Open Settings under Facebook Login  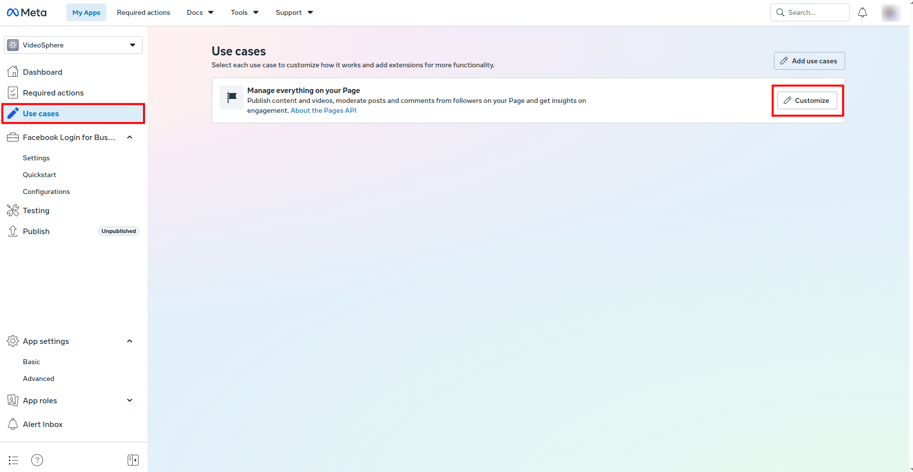[x=36, y=158]
